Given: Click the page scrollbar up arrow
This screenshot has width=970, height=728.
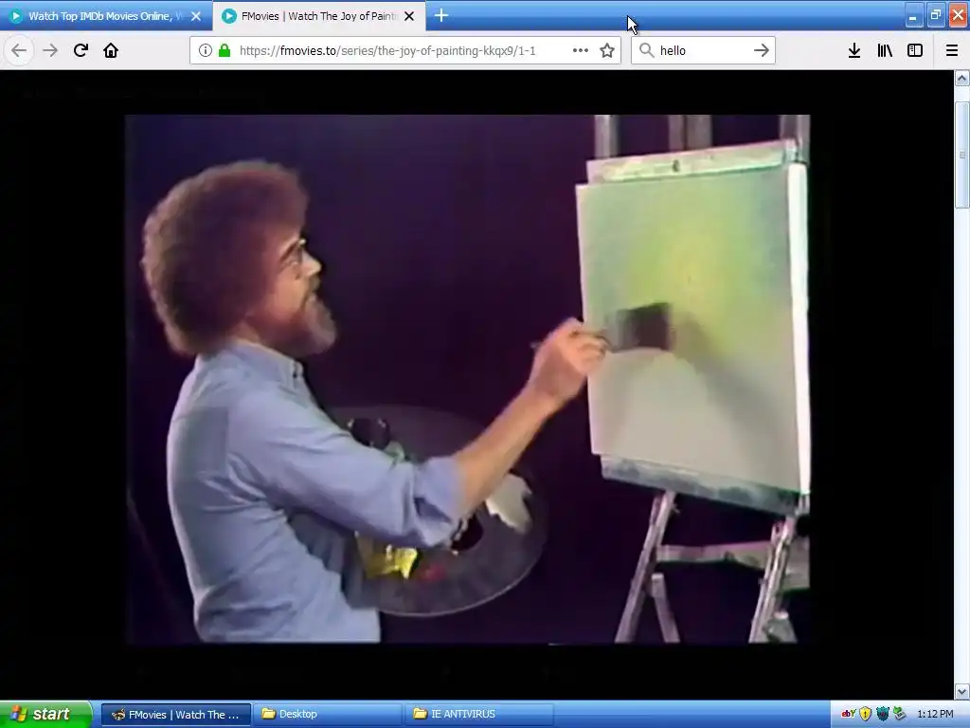Looking at the screenshot, I should pos(962,79).
